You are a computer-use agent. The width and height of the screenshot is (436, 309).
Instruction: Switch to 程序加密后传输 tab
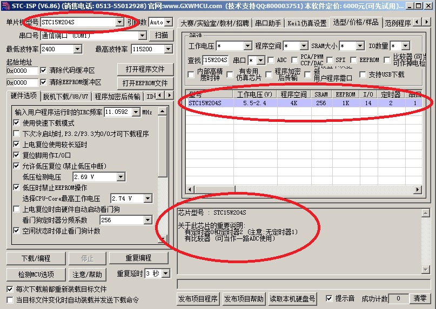[117, 97]
